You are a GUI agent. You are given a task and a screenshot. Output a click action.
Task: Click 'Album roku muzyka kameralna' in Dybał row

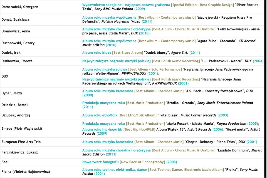point(108,91)
